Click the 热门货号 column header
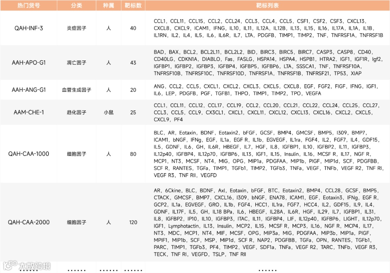This screenshot has height=273, width=390. pyautogui.click(x=29, y=5)
